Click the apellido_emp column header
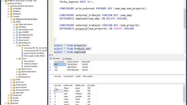187x105 pixels. (80, 85)
